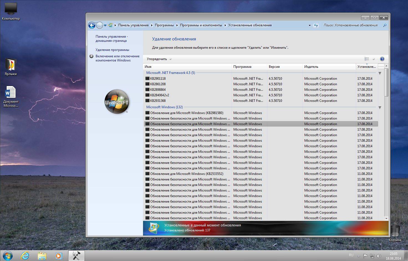Sort by 'Издатель' column header
Viewport: 408px width, 261px height.
click(329, 67)
